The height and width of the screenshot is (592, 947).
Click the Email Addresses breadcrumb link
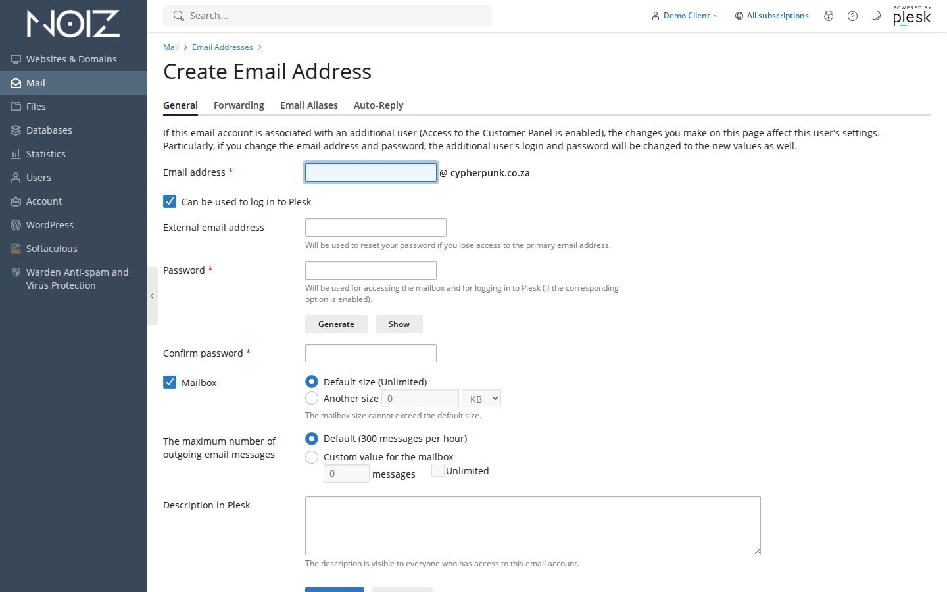pyautogui.click(x=222, y=47)
